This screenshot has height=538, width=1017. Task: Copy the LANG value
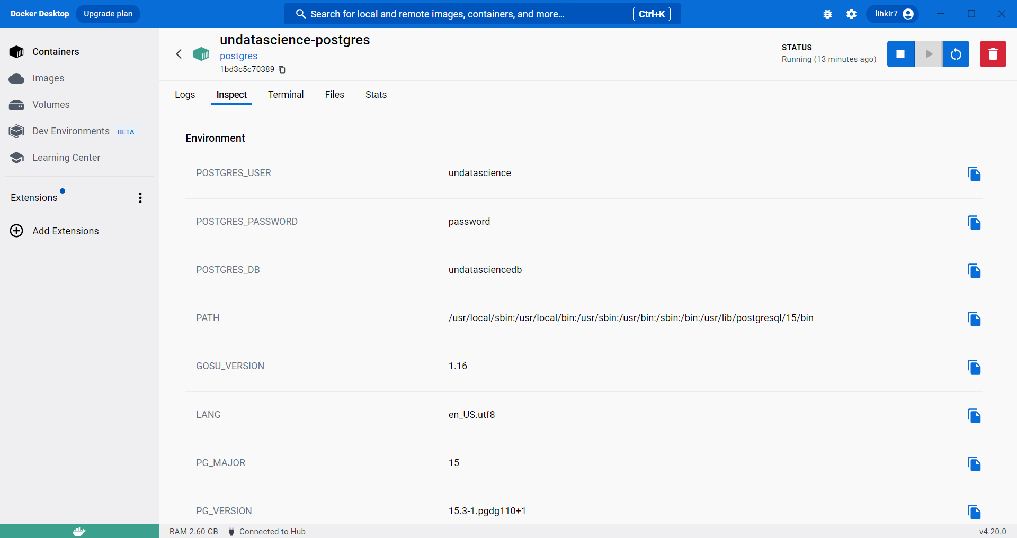[974, 416]
